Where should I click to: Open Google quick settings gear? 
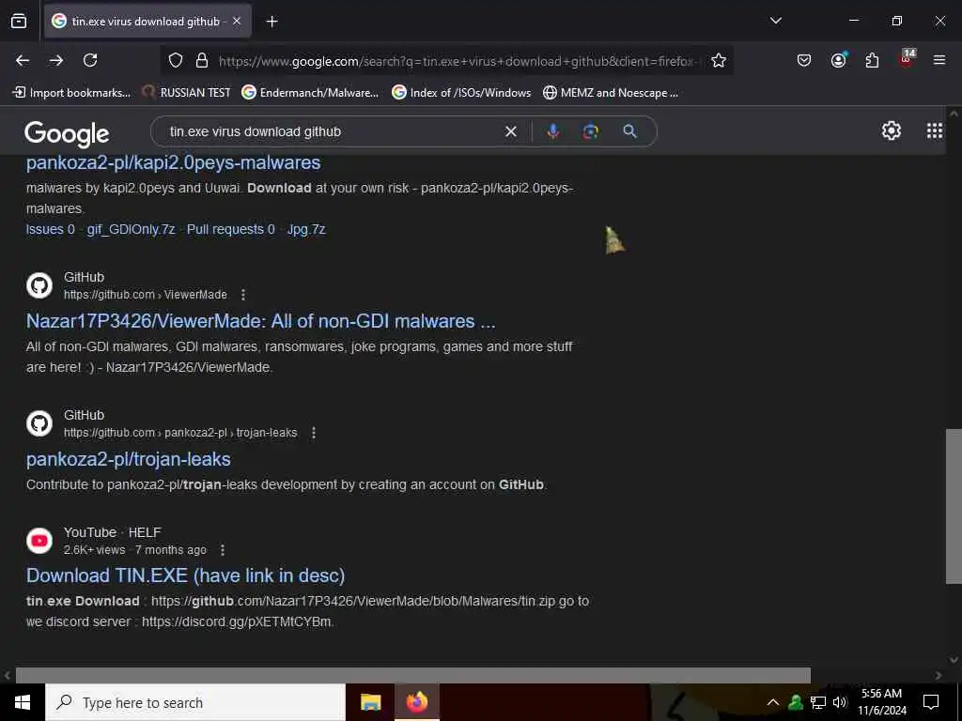(891, 130)
